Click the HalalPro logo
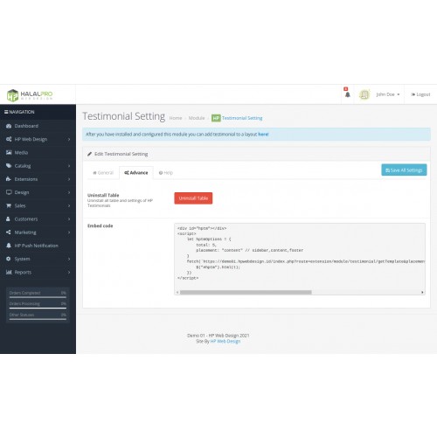This screenshot has height=437, width=437. pos(30,95)
